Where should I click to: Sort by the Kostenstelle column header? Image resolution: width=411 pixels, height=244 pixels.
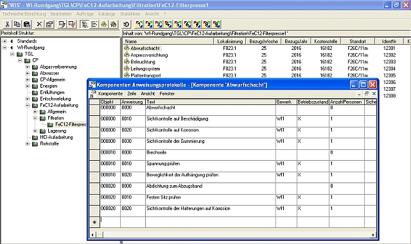pyautogui.click(x=326, y=42)
